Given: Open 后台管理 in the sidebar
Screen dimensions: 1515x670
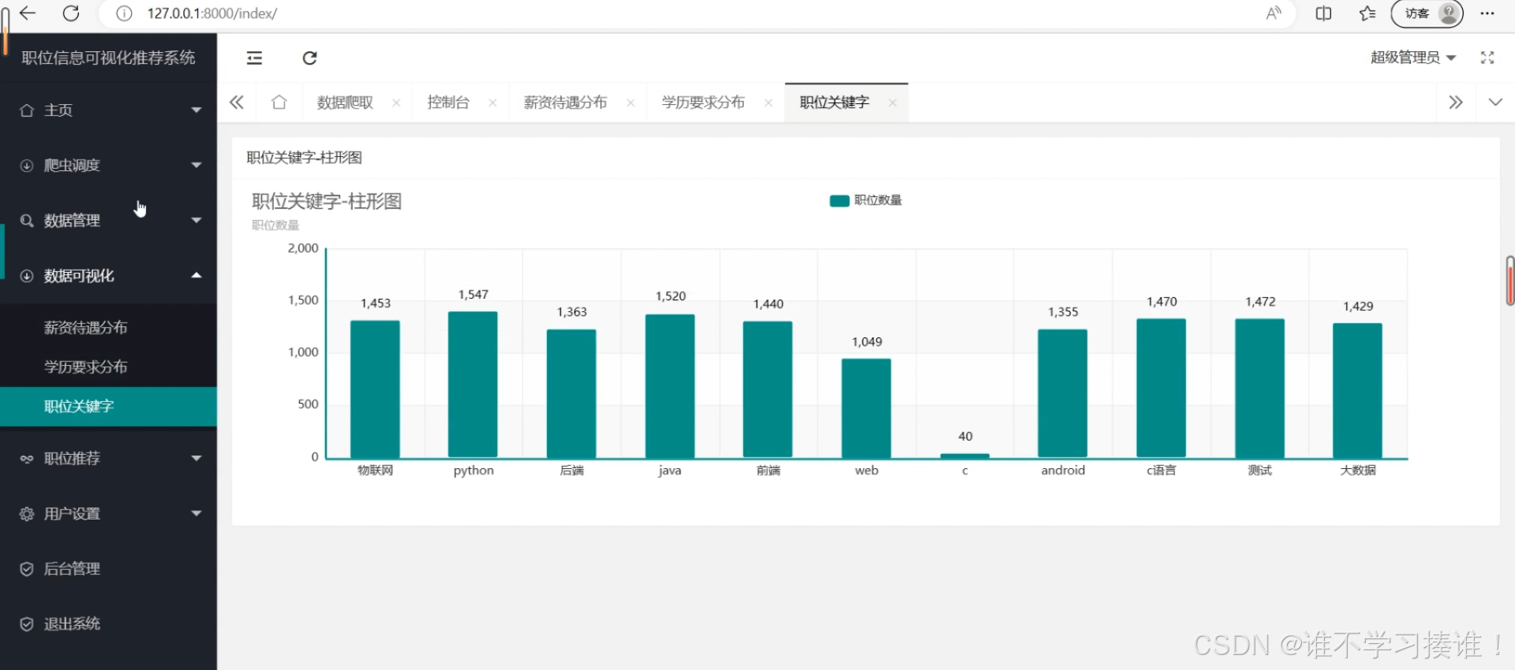Looking at the screenshot, I should [x=109, y=569].
